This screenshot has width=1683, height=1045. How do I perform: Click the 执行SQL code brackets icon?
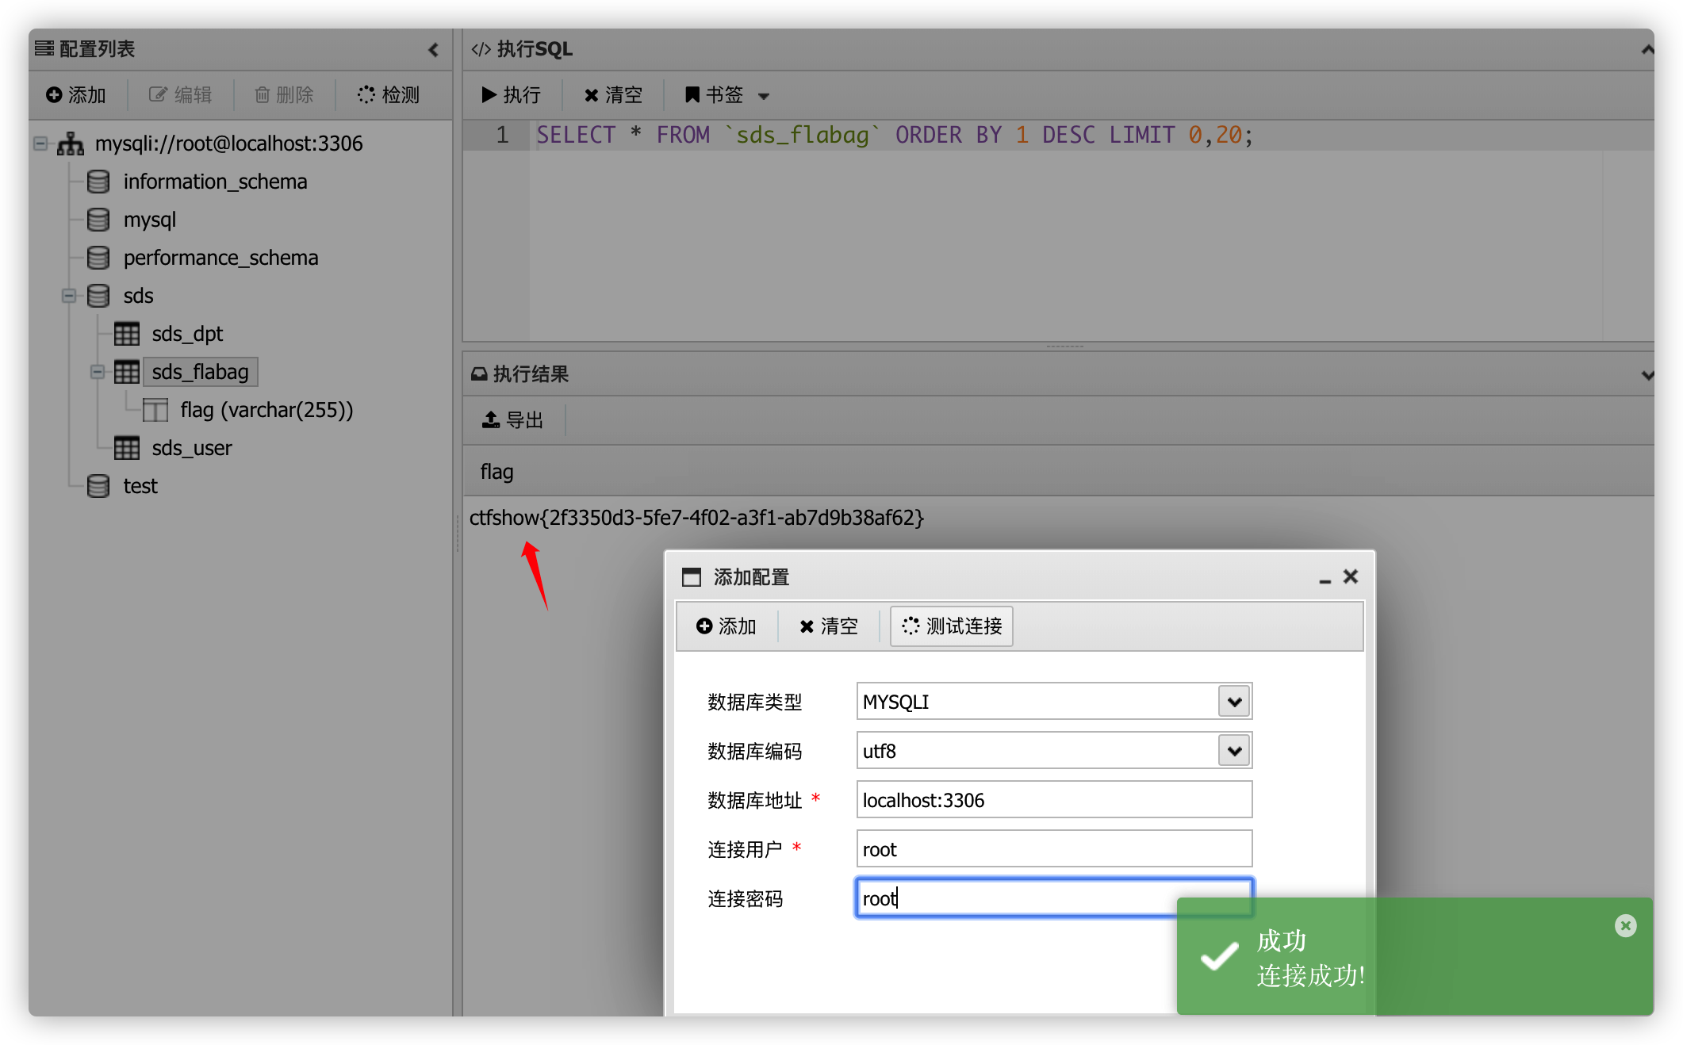[x=481, y=49]
